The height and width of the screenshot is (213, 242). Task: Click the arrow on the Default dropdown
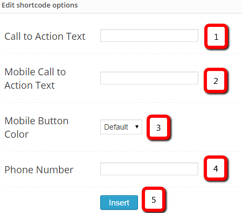click(x=137, y=127)
